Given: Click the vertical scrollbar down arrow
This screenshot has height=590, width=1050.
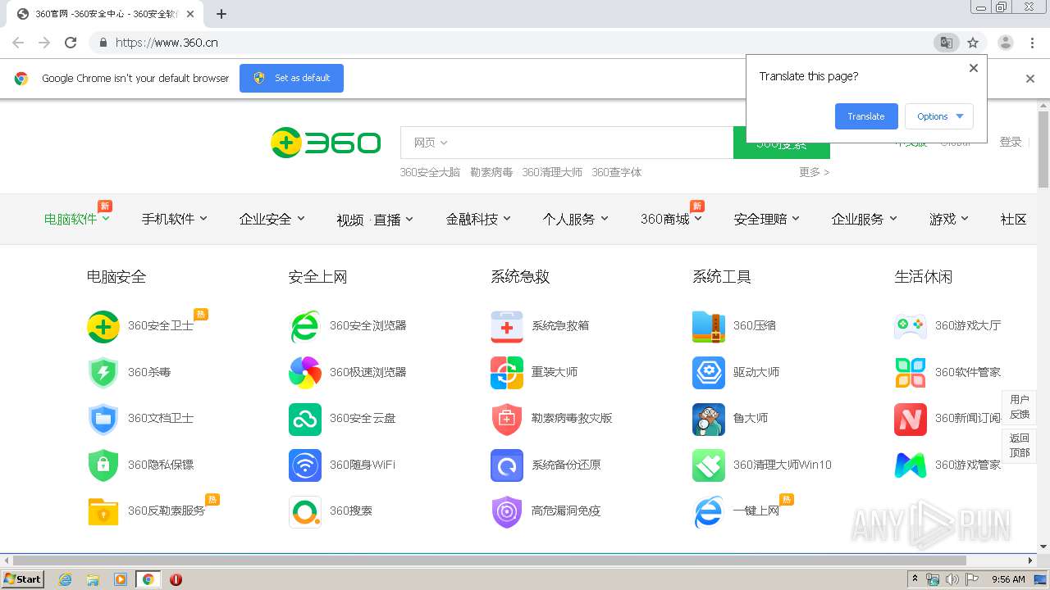Looking at the screenshot, I should pos(1043,547).
